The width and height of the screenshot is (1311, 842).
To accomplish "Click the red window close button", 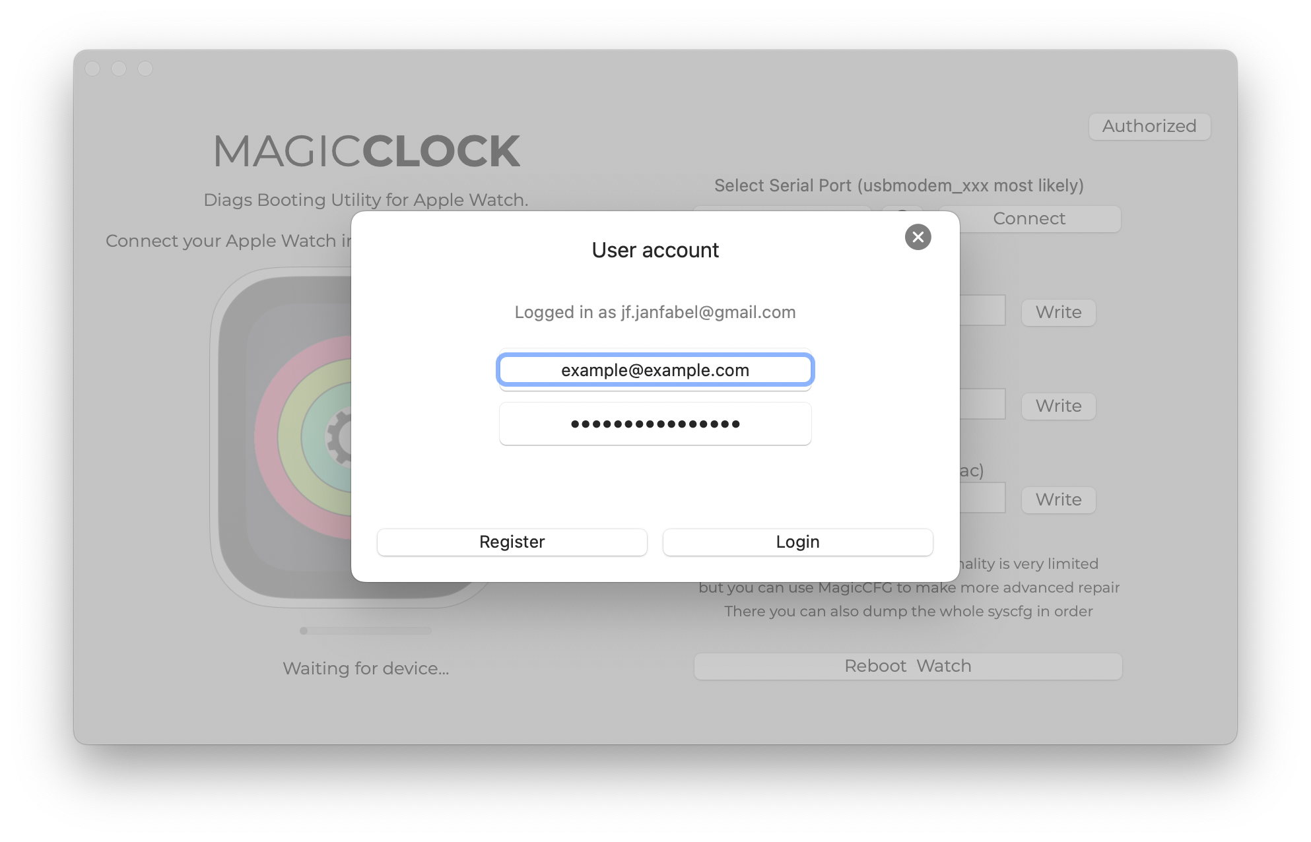I will [92, 69].
